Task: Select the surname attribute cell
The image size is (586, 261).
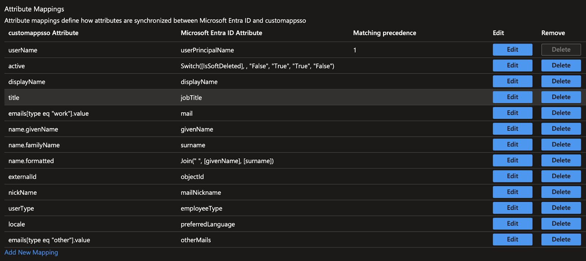Action: [x=193, y=145]
